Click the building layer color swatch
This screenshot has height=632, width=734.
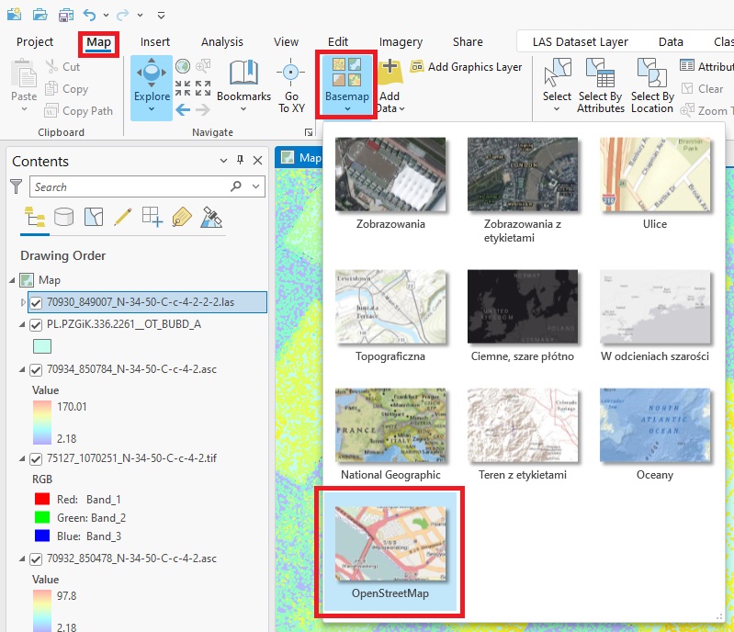[x=42, y=346]
